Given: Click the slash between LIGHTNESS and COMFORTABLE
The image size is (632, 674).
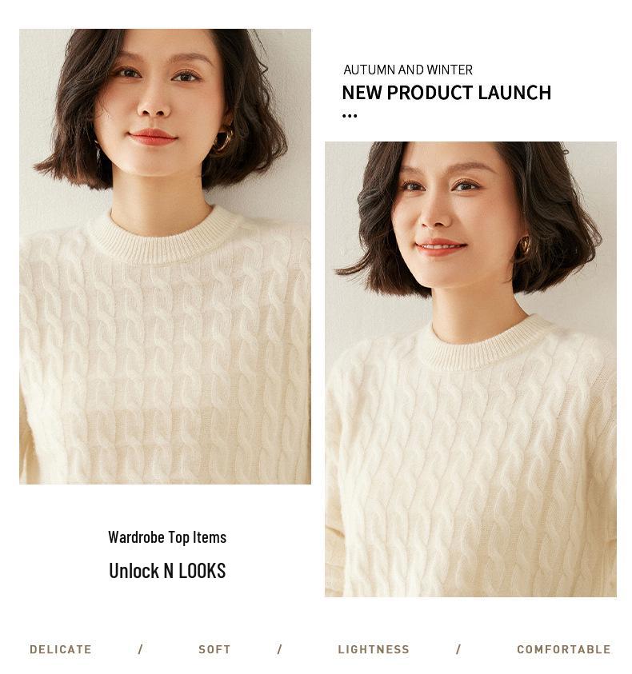Looking at the screenshot, I should (x=458, y=649).
